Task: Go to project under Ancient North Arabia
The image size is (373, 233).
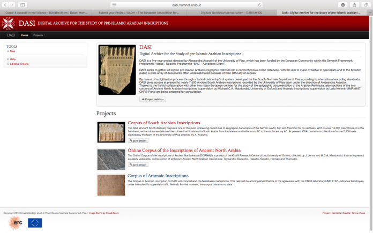Action: click(x=138, y=165)
